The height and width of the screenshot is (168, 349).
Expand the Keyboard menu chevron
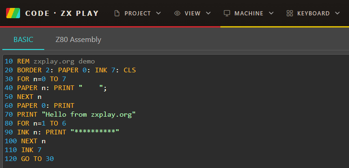click(x=337, y=14)
